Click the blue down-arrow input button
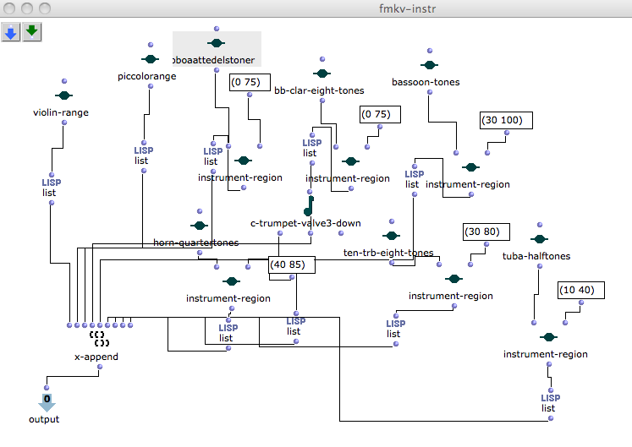The width and height of the screenshot is (632, 447). [x=11, y=33]
